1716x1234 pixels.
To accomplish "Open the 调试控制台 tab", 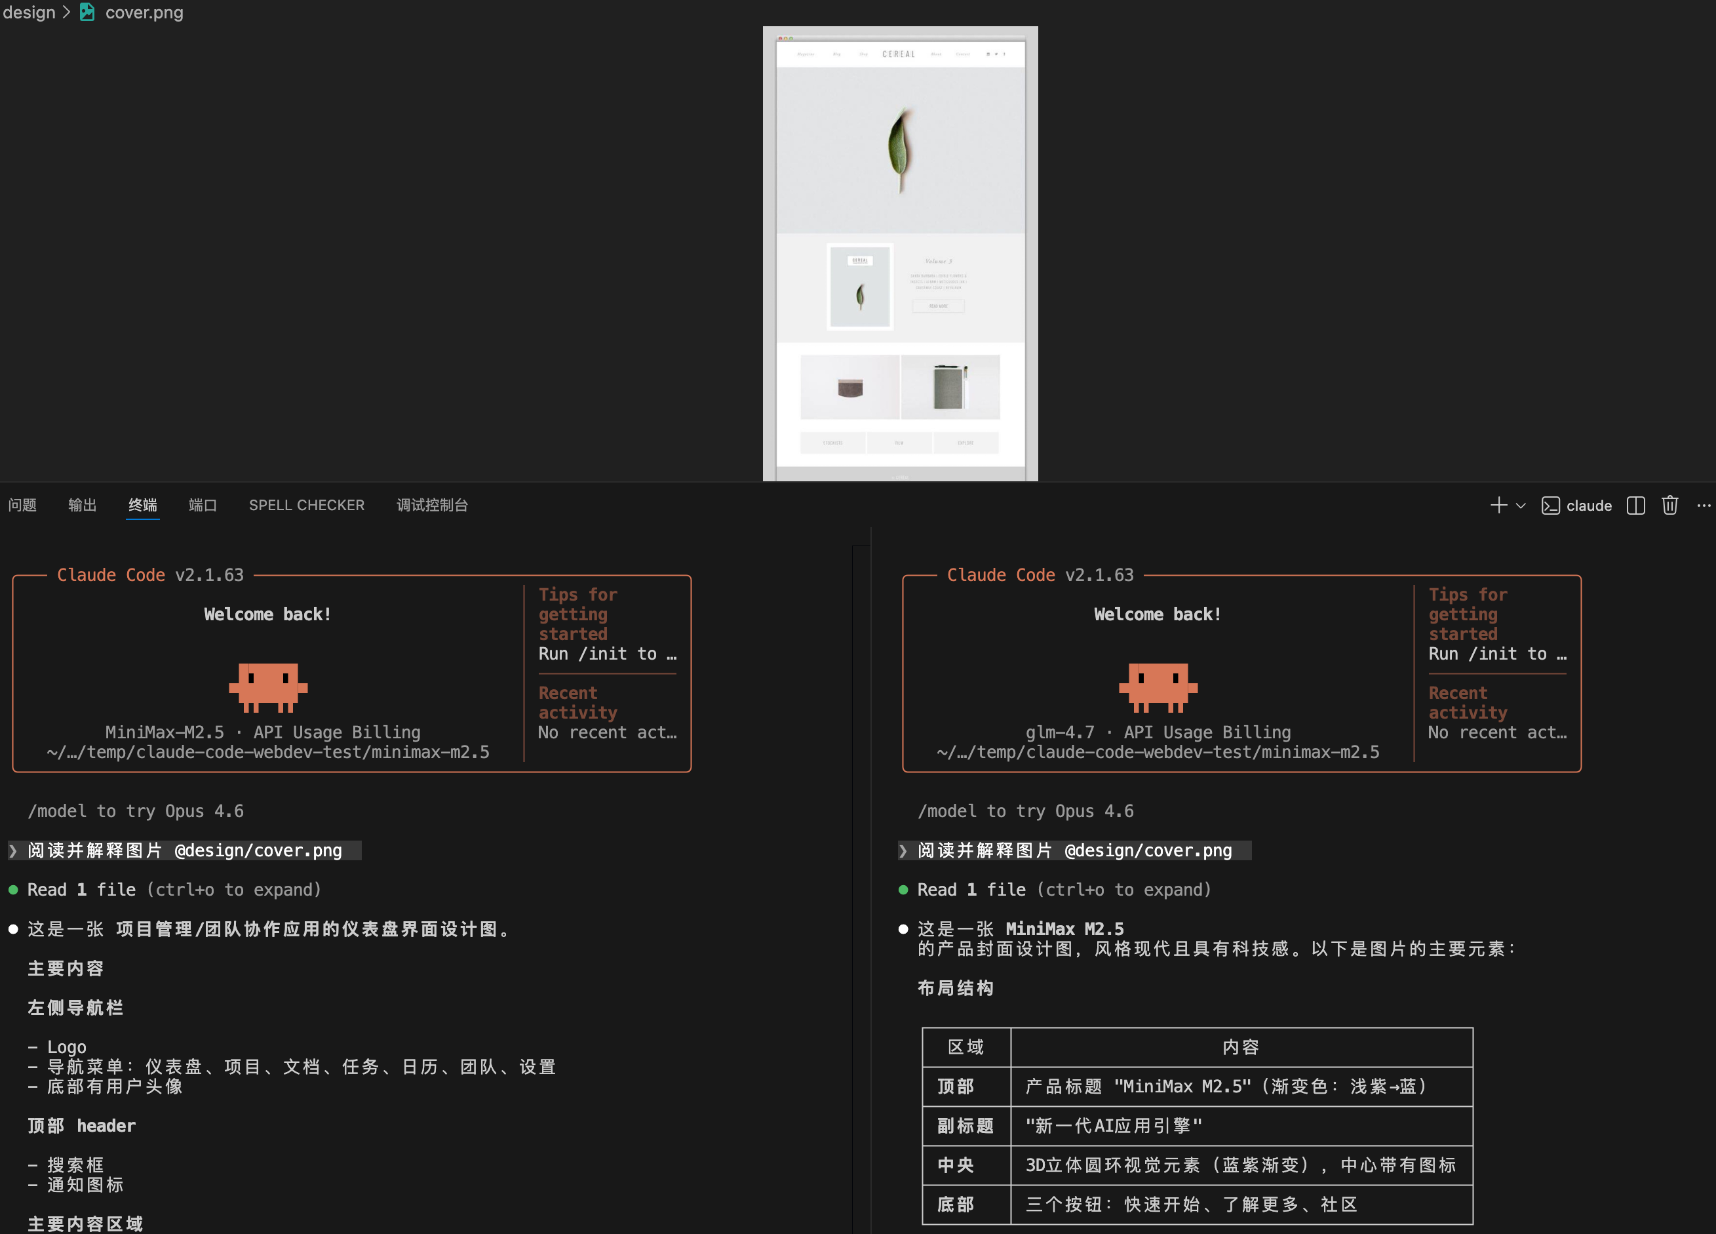I will [432, 505].
